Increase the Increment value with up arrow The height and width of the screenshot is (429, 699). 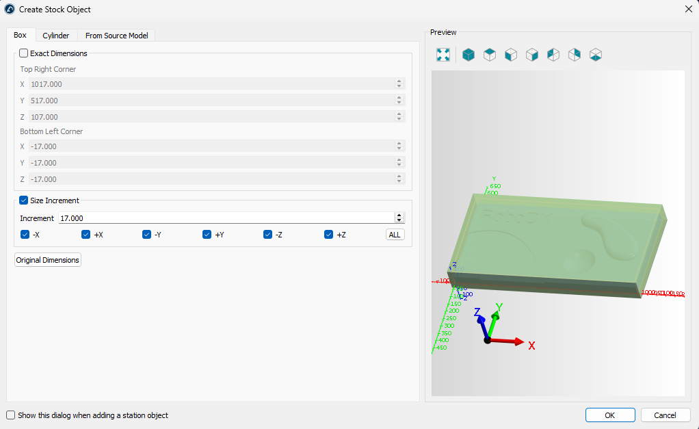pyautogui.click(x=399, y=216)
